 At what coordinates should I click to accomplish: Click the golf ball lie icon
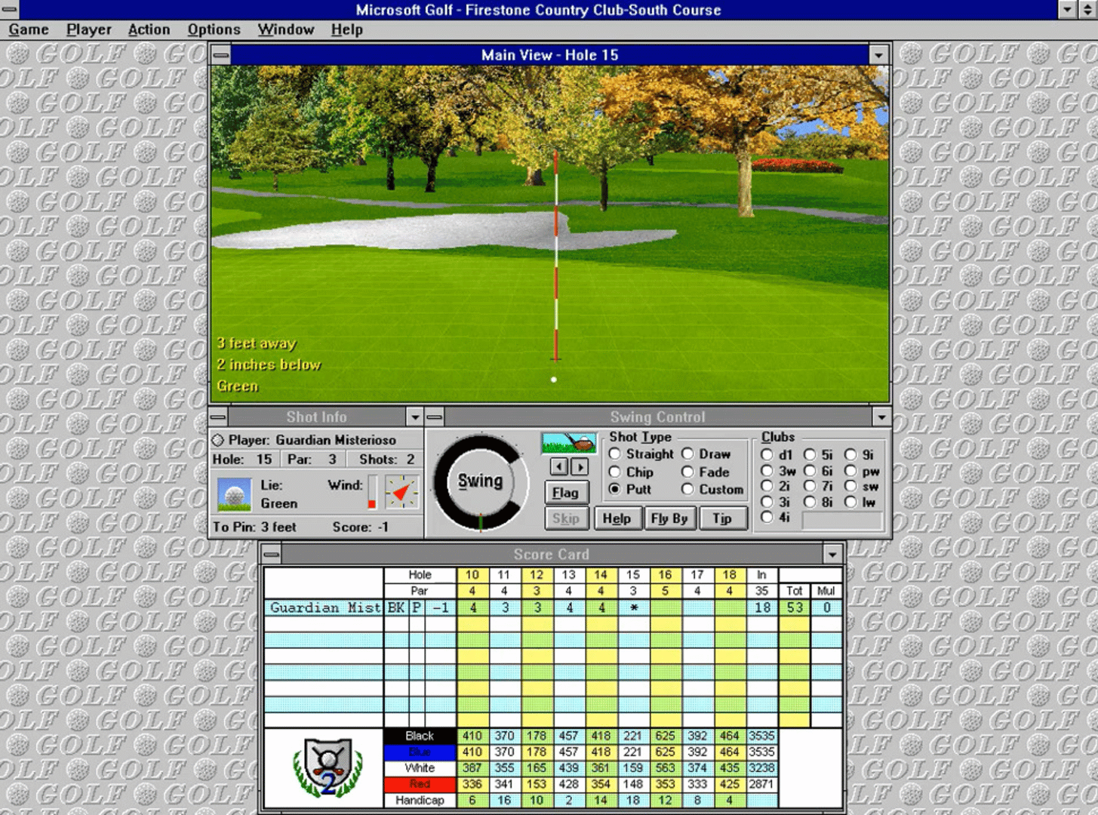[234, 494]
